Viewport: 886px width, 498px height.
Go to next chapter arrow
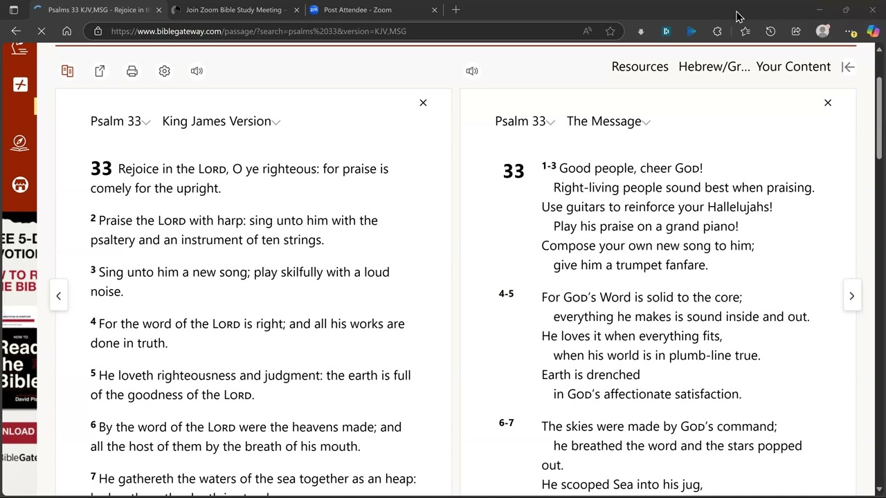851,296
